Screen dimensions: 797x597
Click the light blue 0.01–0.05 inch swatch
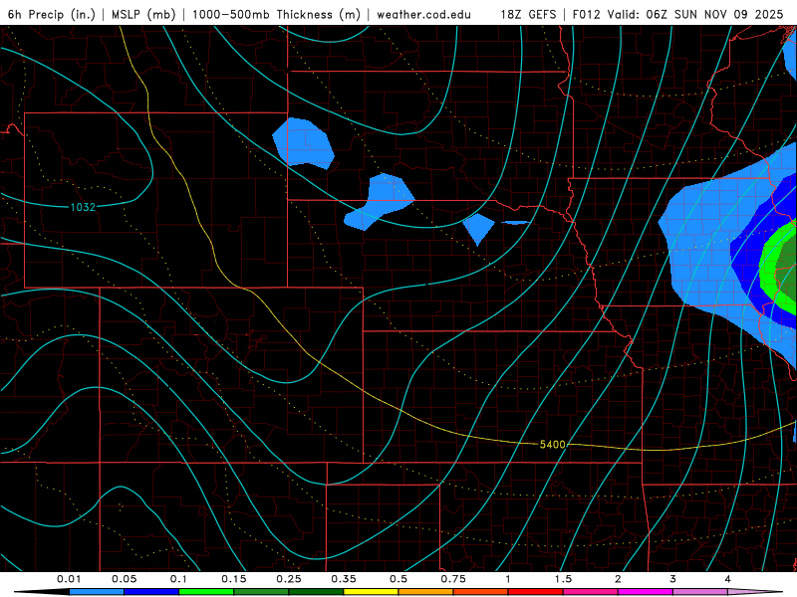click(97, 592)
